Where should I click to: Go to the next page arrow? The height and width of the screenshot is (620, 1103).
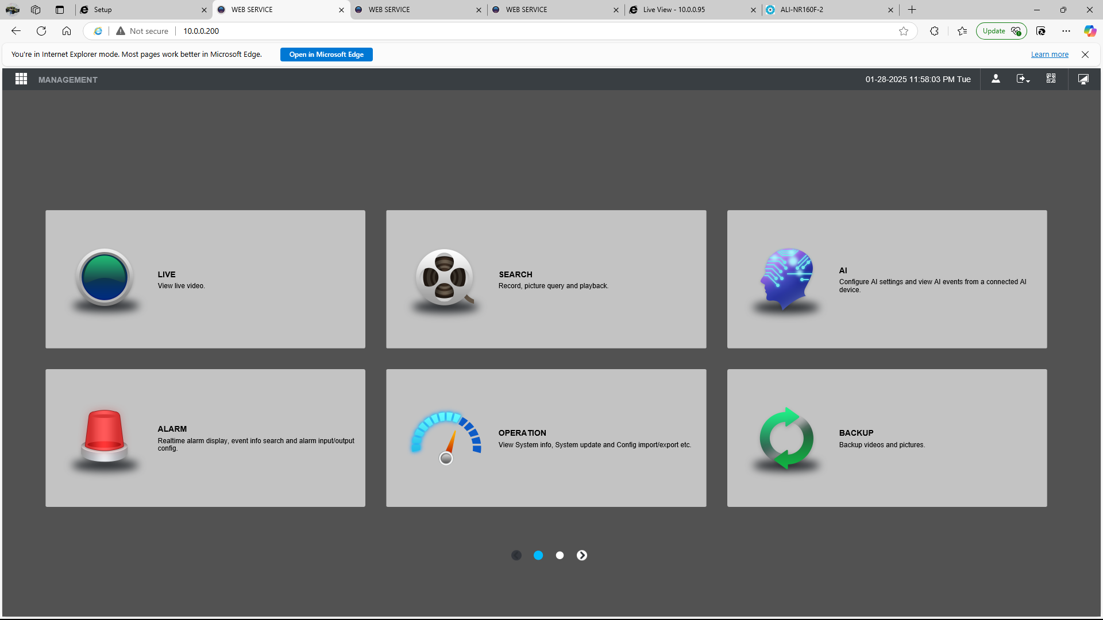[x=582, y=555]
